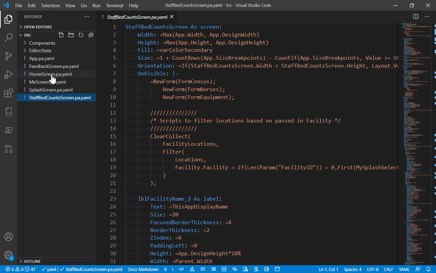Open the Run and Debug panel

click(8, 74)
